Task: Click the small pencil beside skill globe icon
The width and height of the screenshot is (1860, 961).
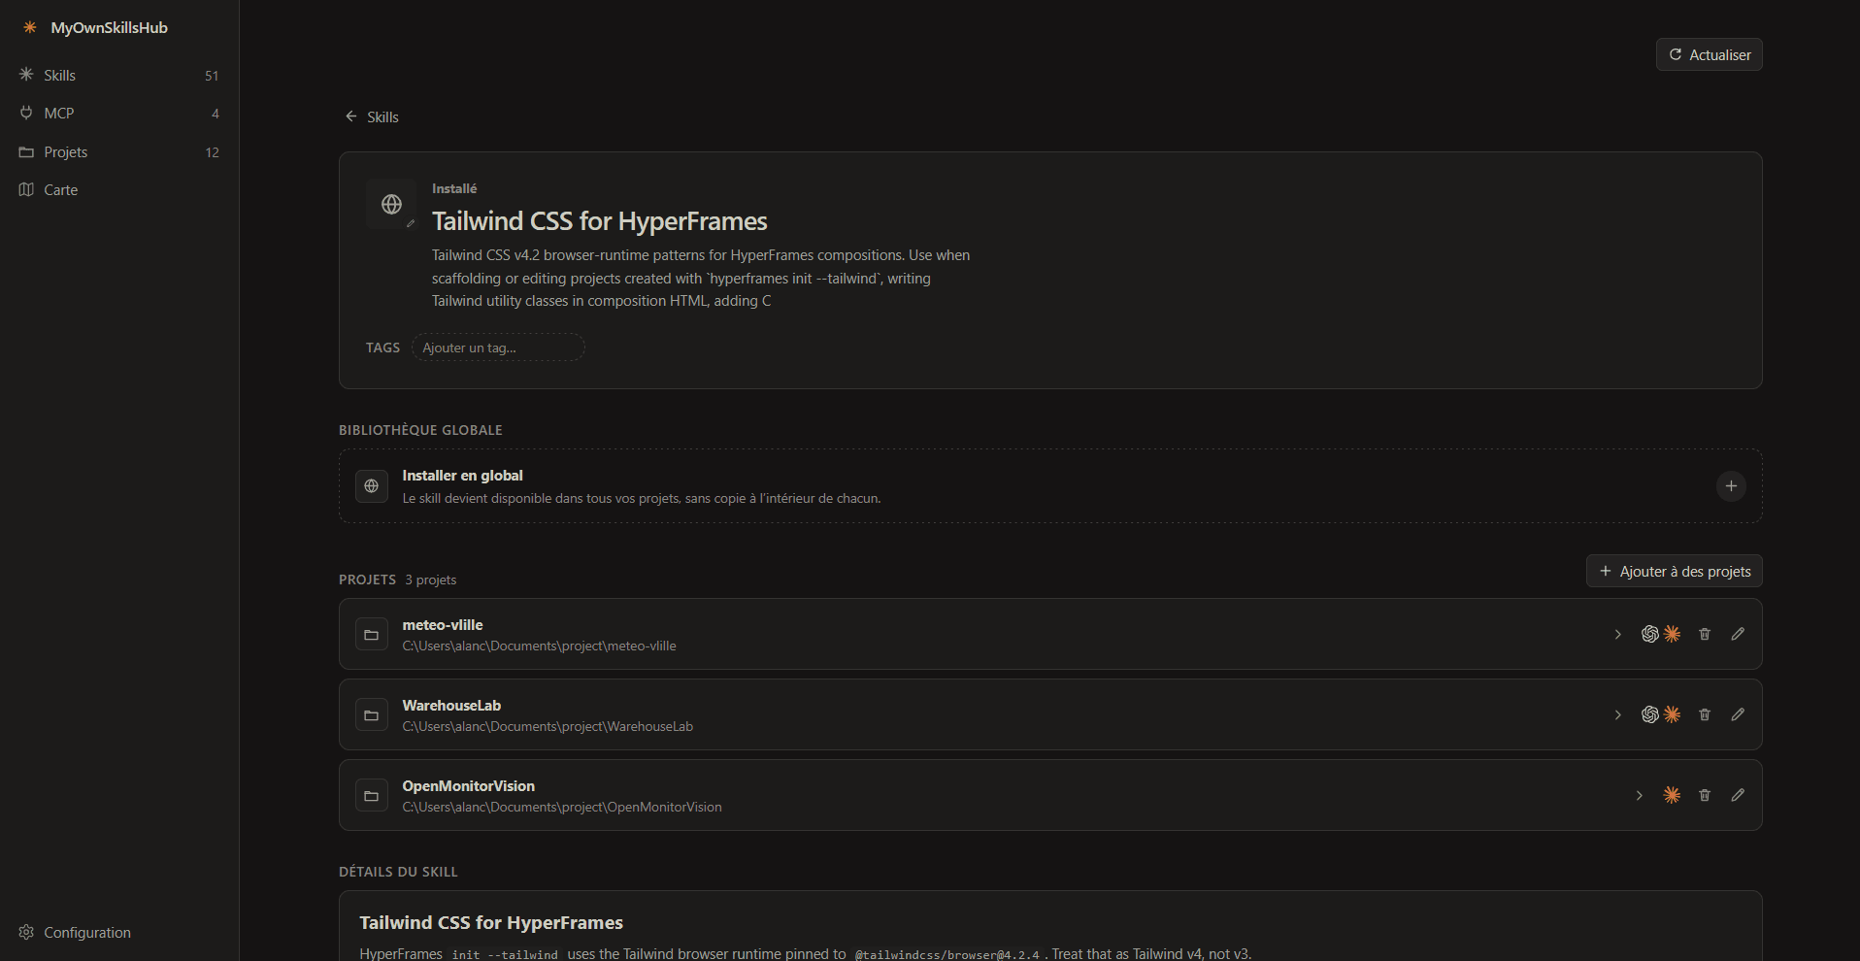Action: coord(411,223)
